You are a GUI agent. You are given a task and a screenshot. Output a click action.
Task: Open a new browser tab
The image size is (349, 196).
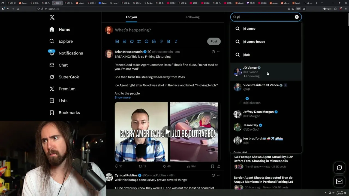[316, 3]
